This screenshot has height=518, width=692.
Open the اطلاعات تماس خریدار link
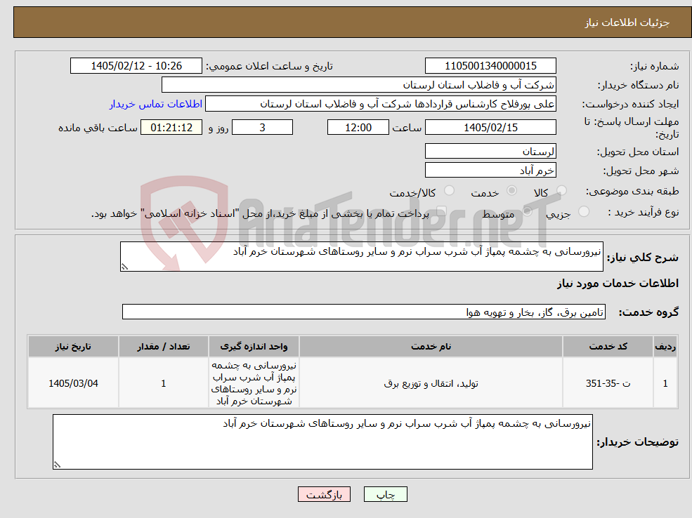(x=156, y=104)
